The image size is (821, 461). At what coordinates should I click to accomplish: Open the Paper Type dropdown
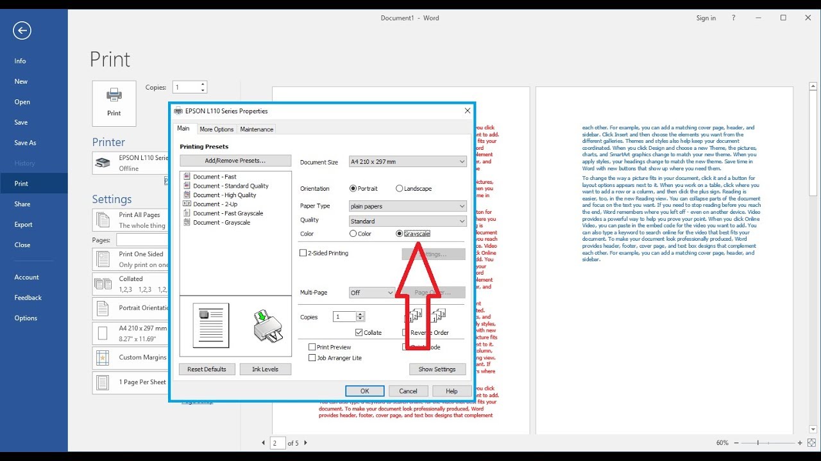(x=408, y=206)
